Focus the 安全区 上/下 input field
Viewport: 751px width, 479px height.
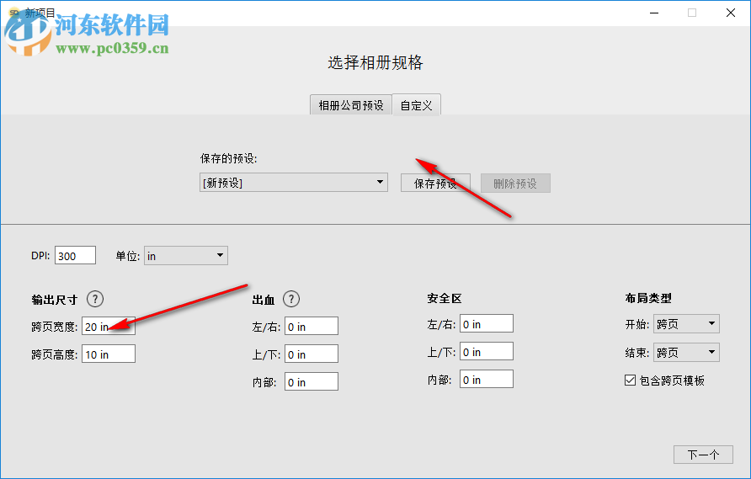(487, 351)
